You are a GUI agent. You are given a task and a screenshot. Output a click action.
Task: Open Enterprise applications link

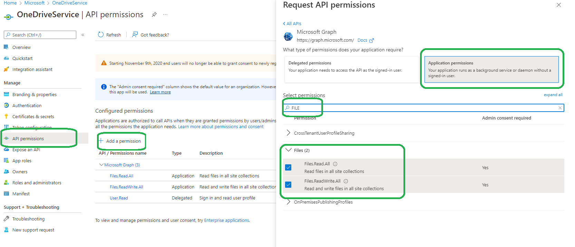(226, 220)
